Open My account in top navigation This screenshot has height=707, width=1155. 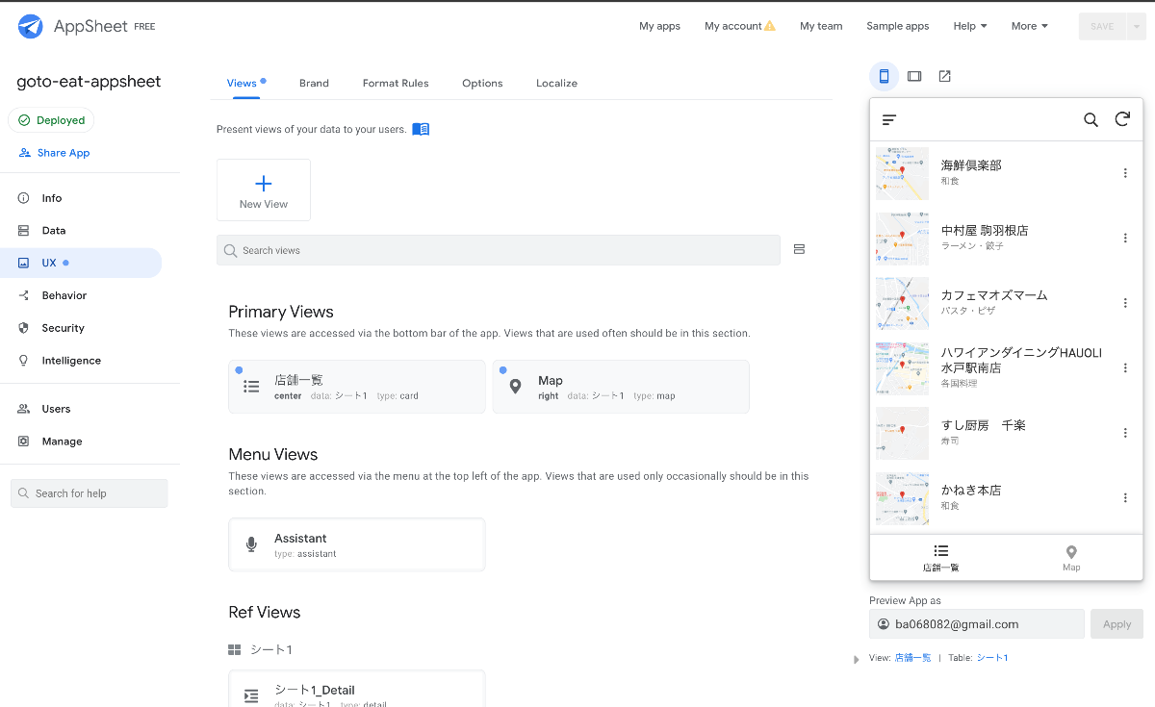(x=739, y=26)
